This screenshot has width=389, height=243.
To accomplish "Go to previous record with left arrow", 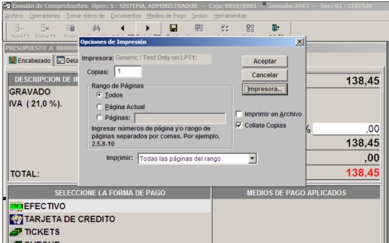I will [x=122, y=28].
